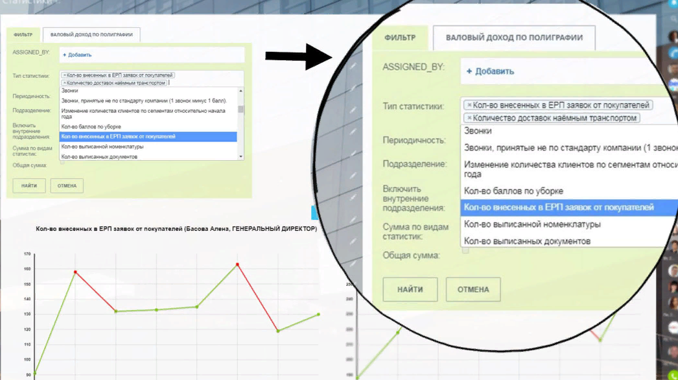Click the × on the magnified ЕРП заявок tag
Screen dimensions: 678x380
point(469,104)
